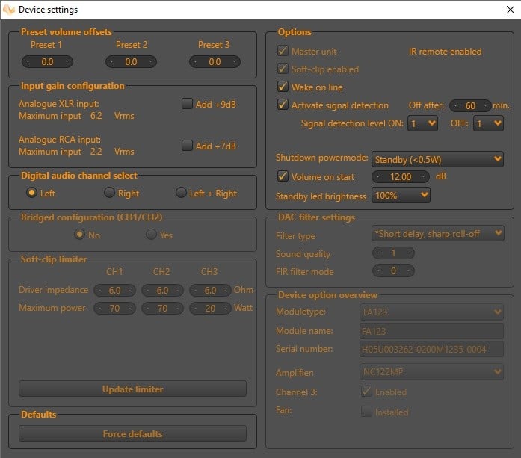Select the Right digital audio channel

110,193
